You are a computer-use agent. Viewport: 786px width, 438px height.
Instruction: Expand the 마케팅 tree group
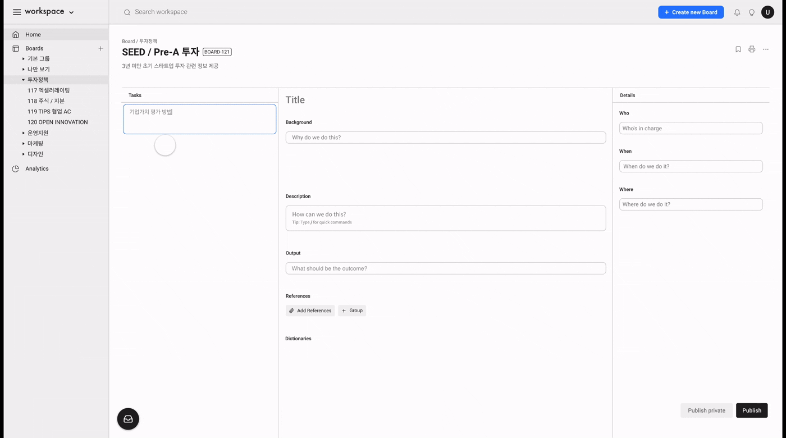[x=23, y=144]
